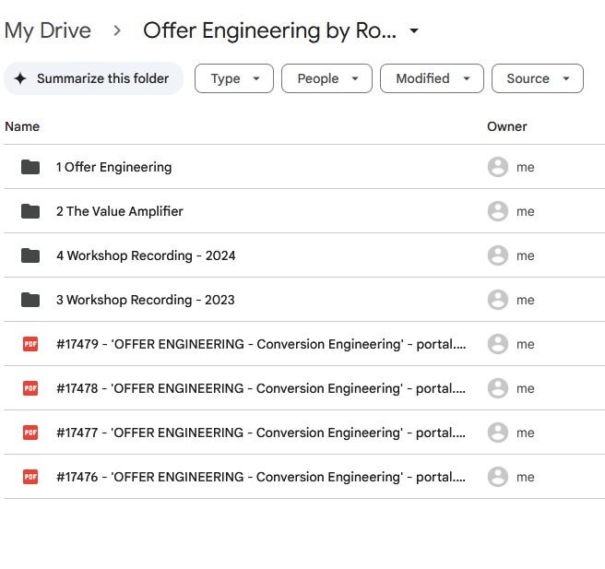This screenshot has width=605, height=569.
Task: Select the #17478 OFFER ENGINEERING PDF file name
Action: 261,388
